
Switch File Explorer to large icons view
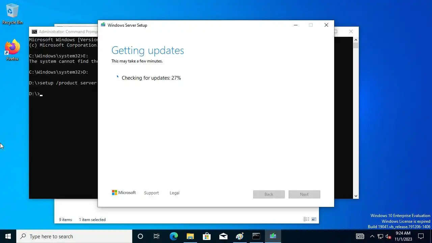[x=314, y=219]
